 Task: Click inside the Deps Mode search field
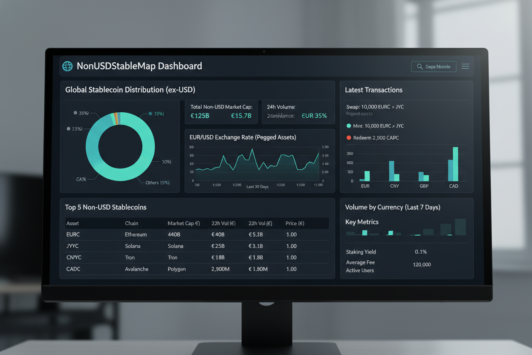(x=437, y=67)
